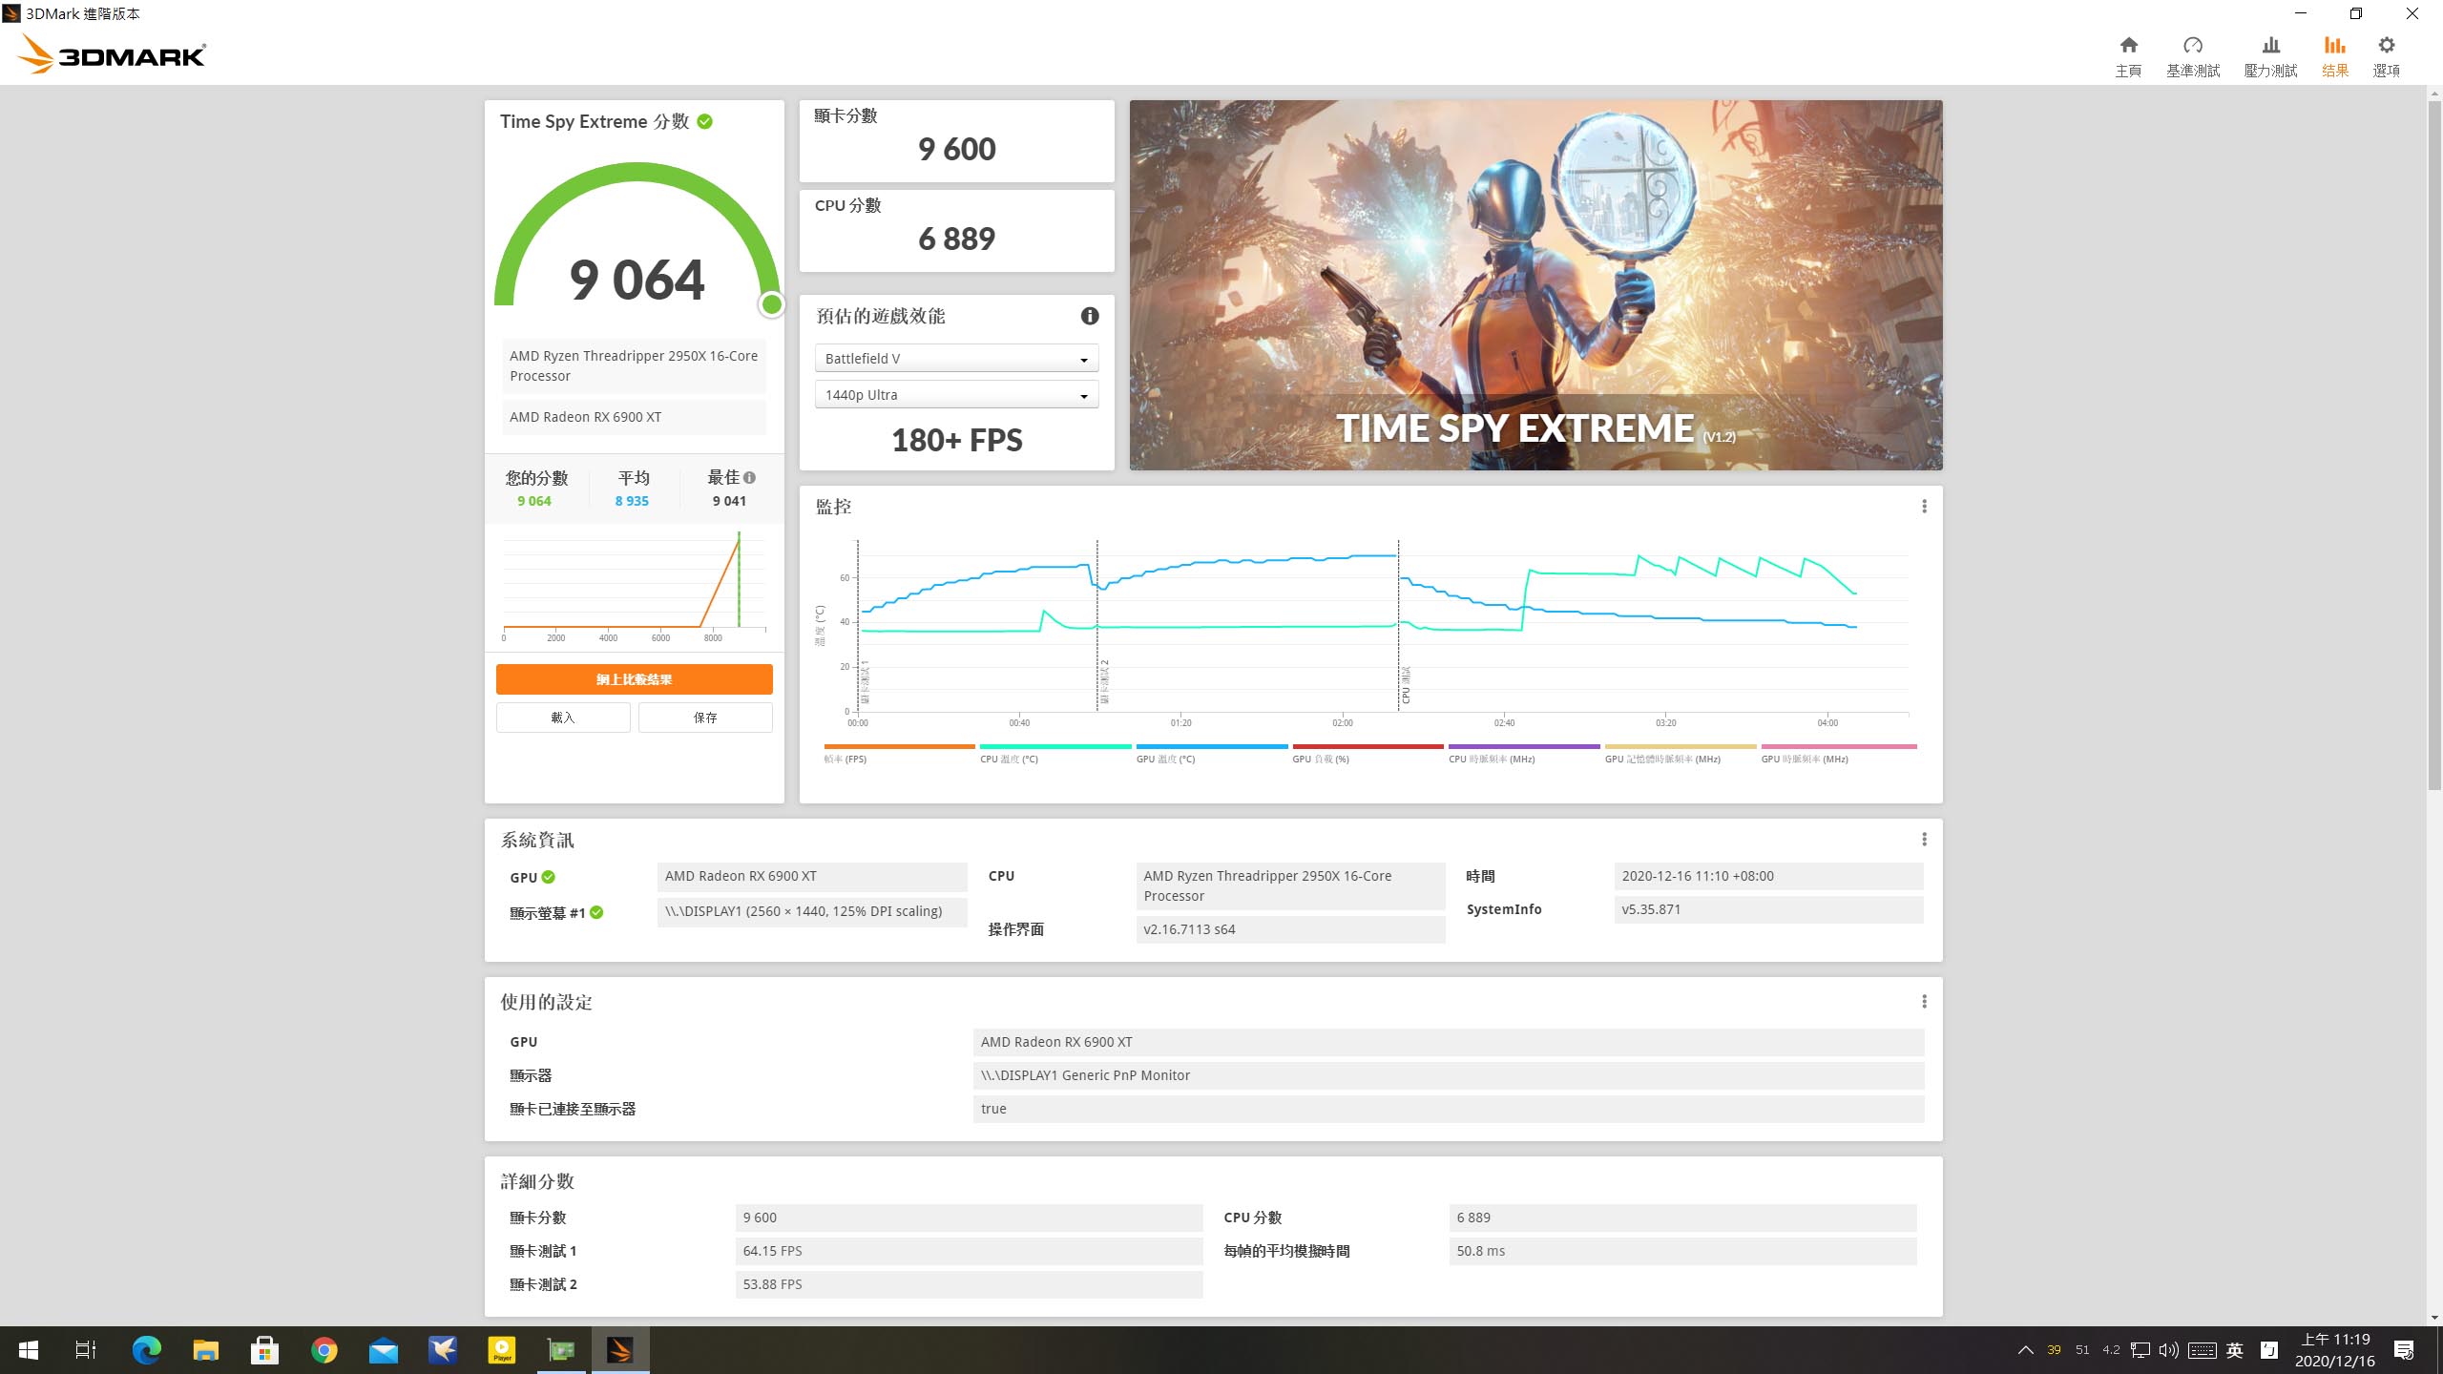2443x1374 pixels.
Task: Open the notification center icon
Action: pyautogui.click(x=2404, y=1350)
